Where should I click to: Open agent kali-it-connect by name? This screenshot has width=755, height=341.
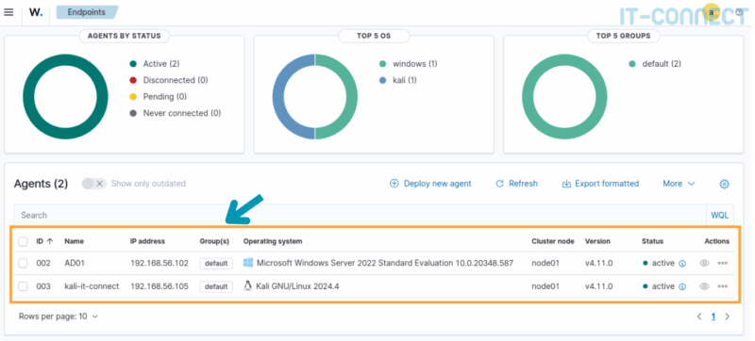click(x=92, y=286)
